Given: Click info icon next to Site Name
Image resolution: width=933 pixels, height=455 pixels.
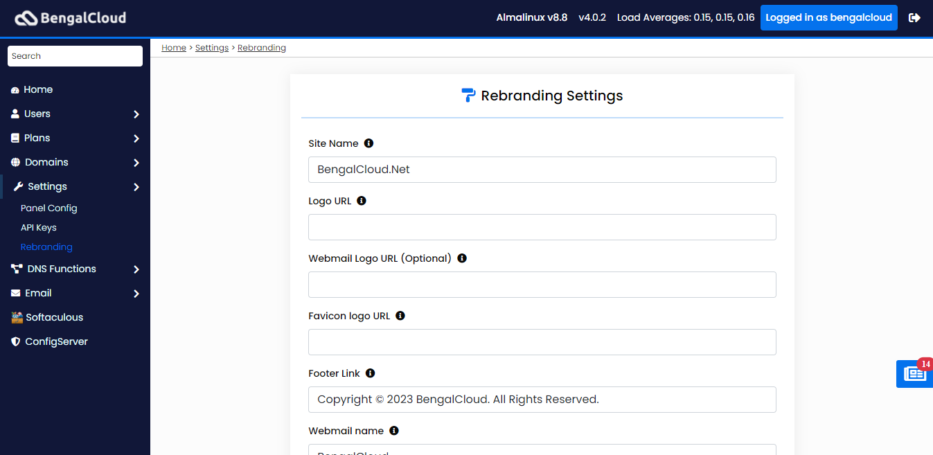Looking at the screenshot, I should (368, 143).
